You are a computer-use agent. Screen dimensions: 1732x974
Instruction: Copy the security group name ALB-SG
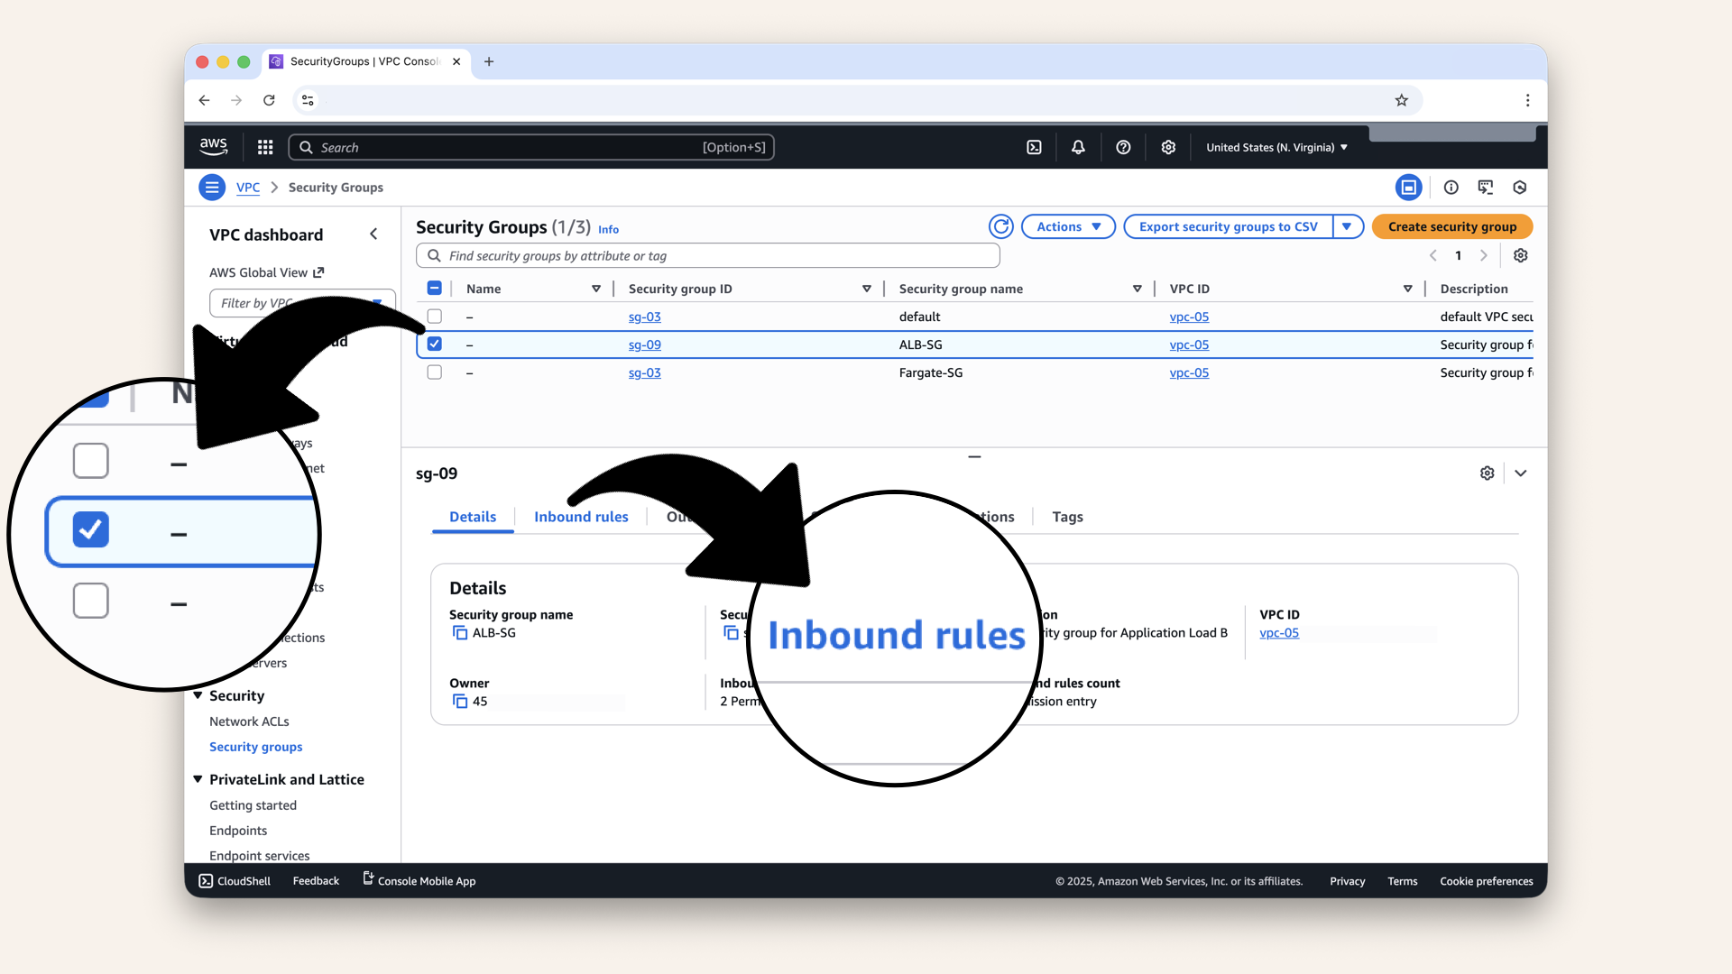point(460,632)
